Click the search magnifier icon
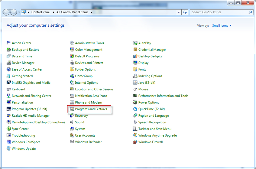Screen dimensions: 256x169 coord(250,12)
